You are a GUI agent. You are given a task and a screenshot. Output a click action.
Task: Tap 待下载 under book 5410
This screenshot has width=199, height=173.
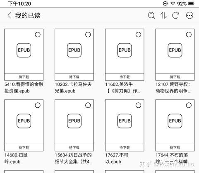coord(24,77)
